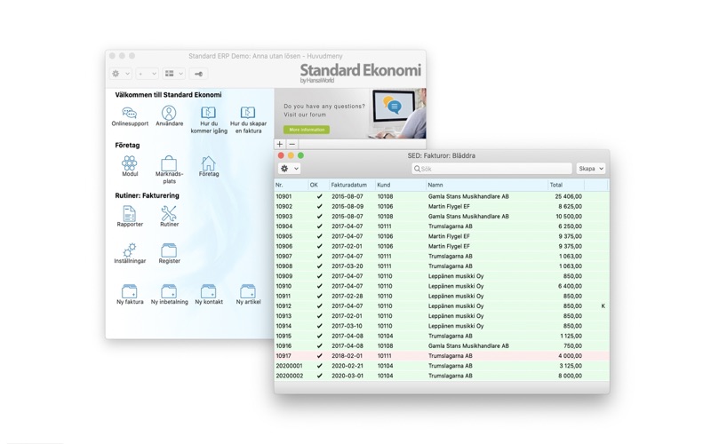
Task: Select invoice number 20200001
Action: [289, 366]
